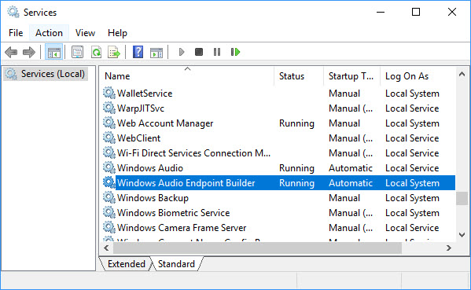The image size is (471, 290).
Task: Toggle Show/Hide Console Tree toolbar icon
Action: (53, 52)
